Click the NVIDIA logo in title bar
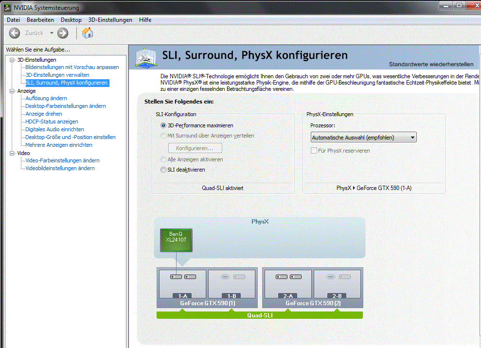This screenshot has height=348, width=481. pyautogui.click(x=7, y=7)
